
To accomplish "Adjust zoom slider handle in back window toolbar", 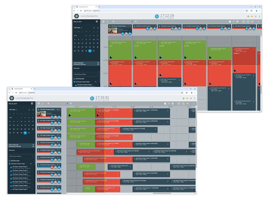I will [x=132, y=22].
